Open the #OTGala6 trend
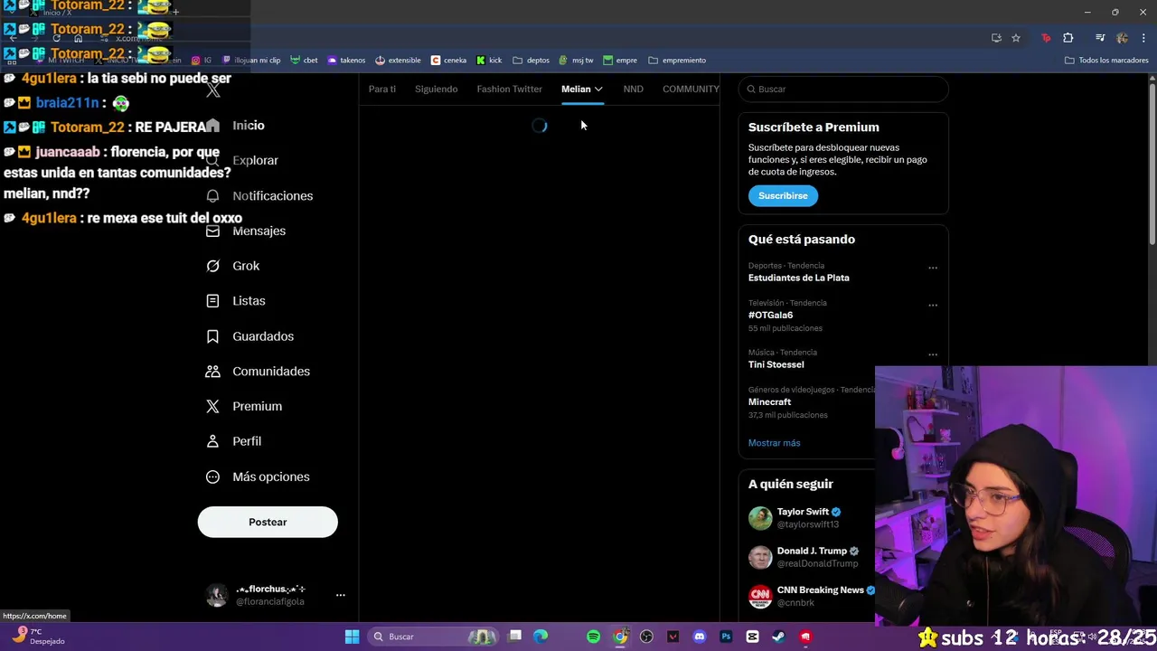The image size is (1157, 651). pyautogui.click(x=770, y=315)
